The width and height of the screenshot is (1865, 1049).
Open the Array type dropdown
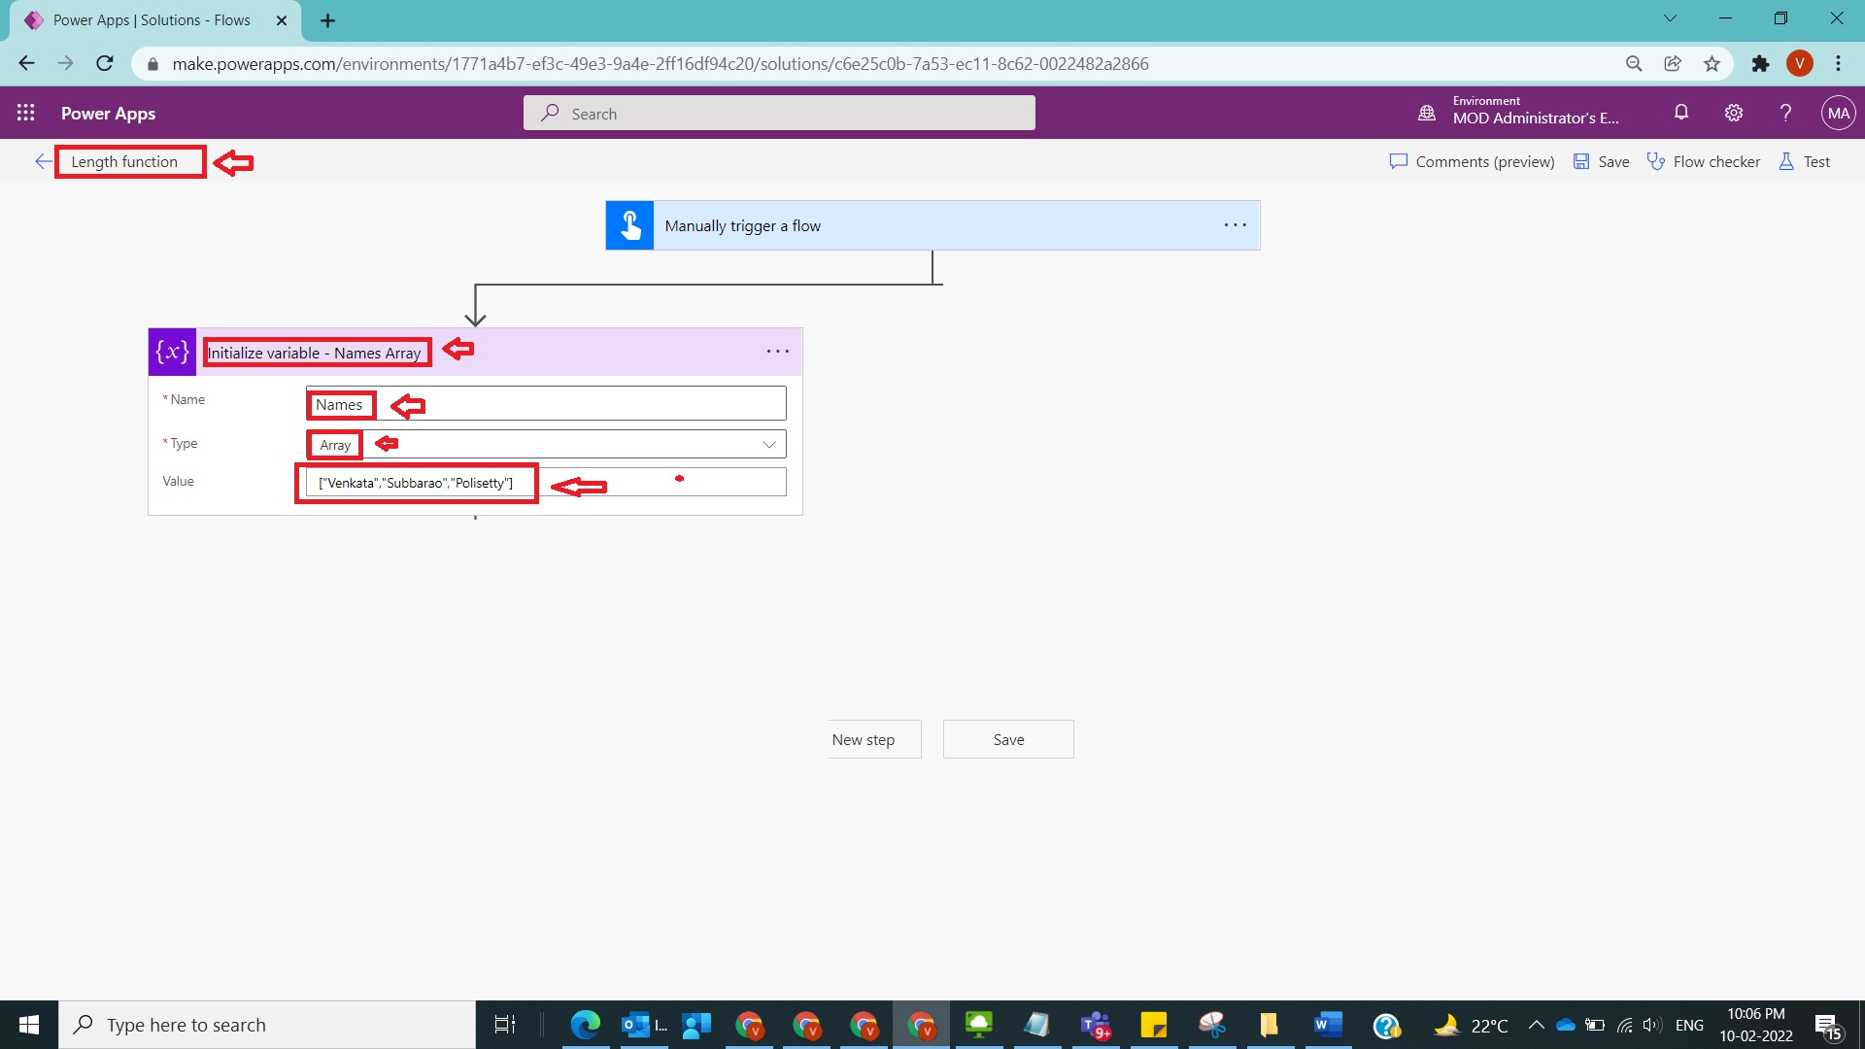769,444
